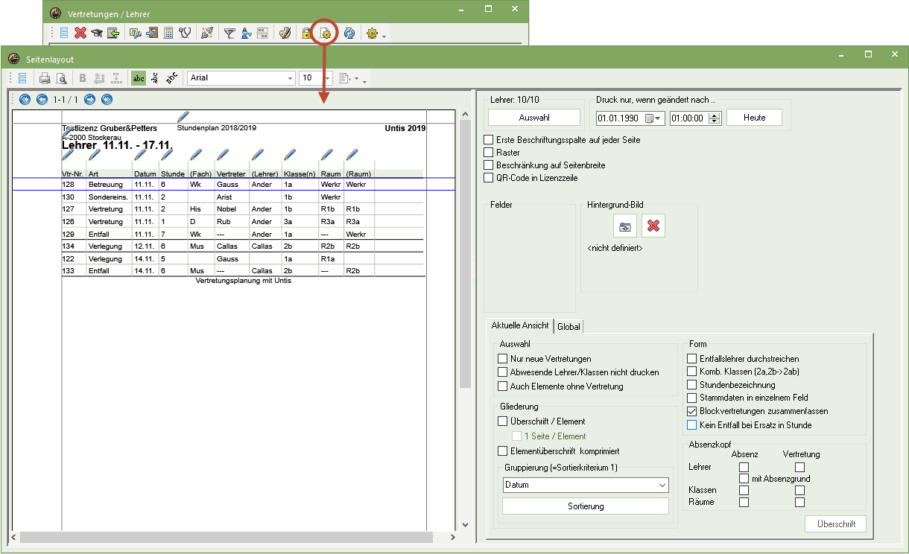The height and width of the screenshot is (554, 909).
Task: Open the Sortierung button
Action: (x=586, y=506)
